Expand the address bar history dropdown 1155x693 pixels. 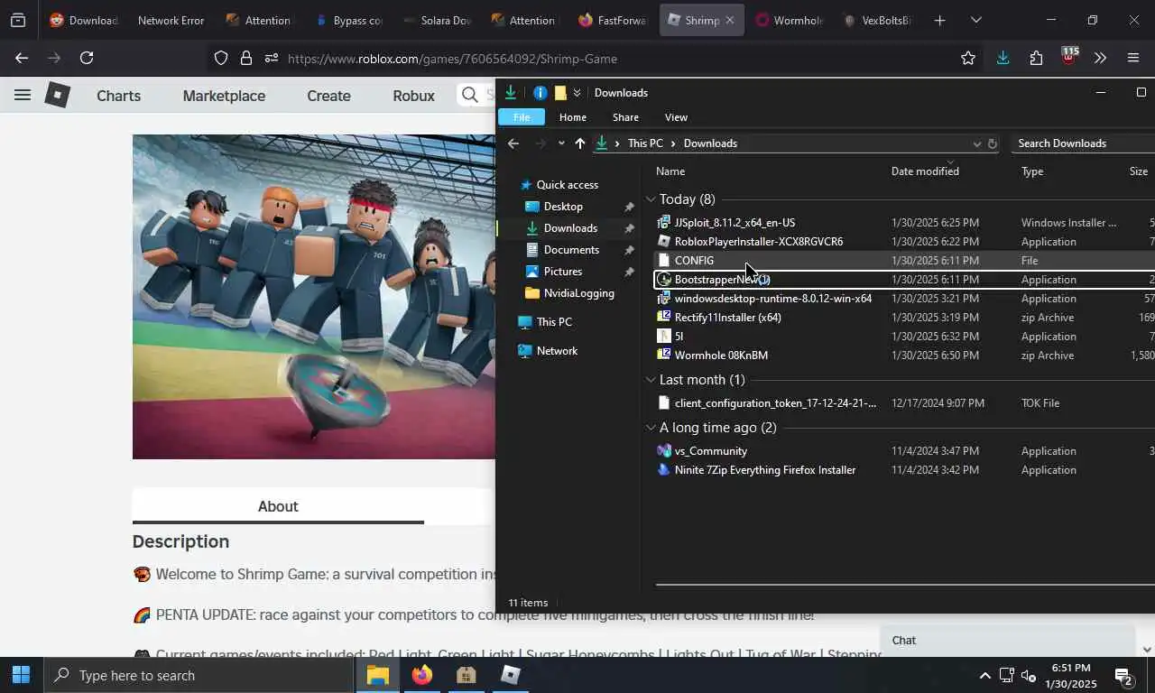pyautogui.click(x=976, y=143)
